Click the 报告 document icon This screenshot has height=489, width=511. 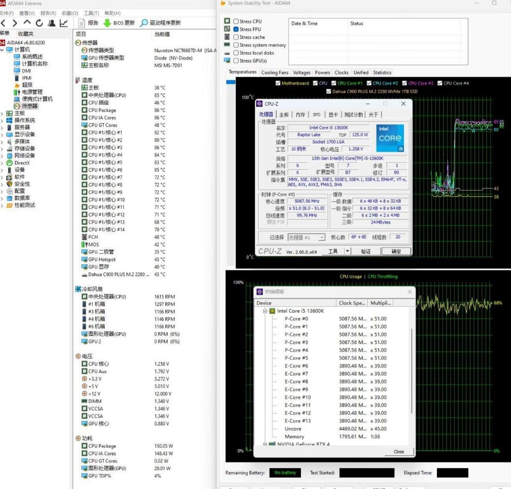[81, 23]
